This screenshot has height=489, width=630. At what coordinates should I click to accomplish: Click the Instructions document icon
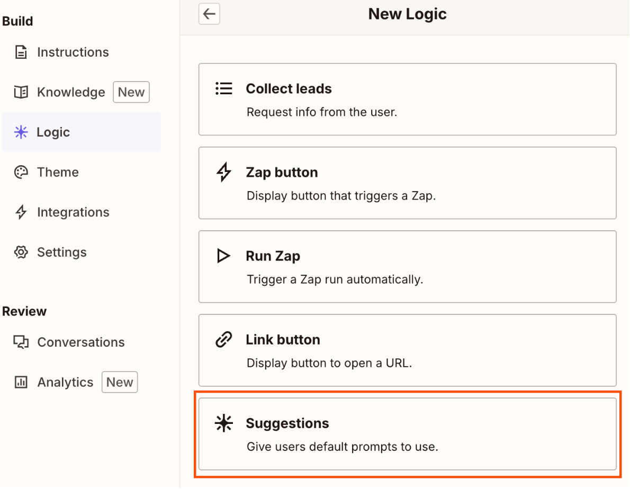tap(21, 52)
